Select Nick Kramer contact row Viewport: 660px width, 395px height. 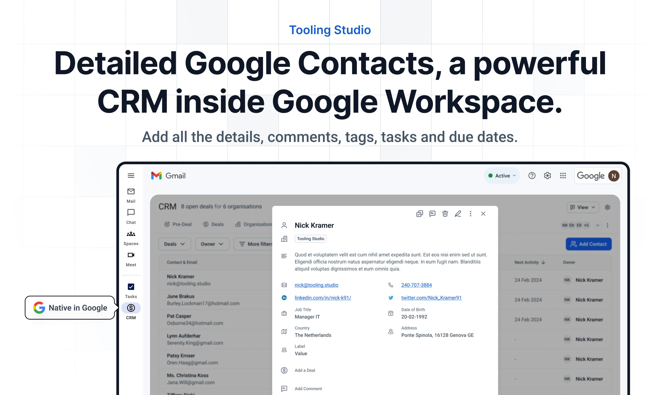tap(216, 280)
